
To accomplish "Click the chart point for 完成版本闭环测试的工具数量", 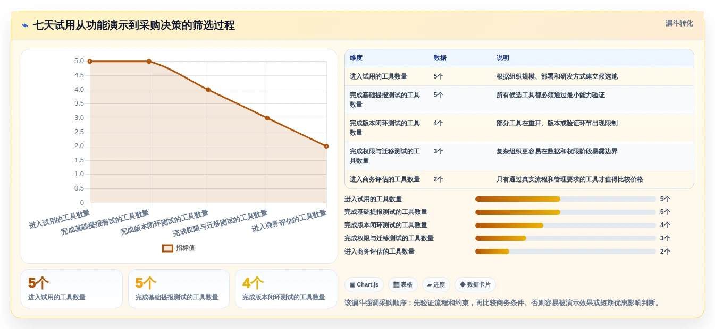I will [208, 90].
